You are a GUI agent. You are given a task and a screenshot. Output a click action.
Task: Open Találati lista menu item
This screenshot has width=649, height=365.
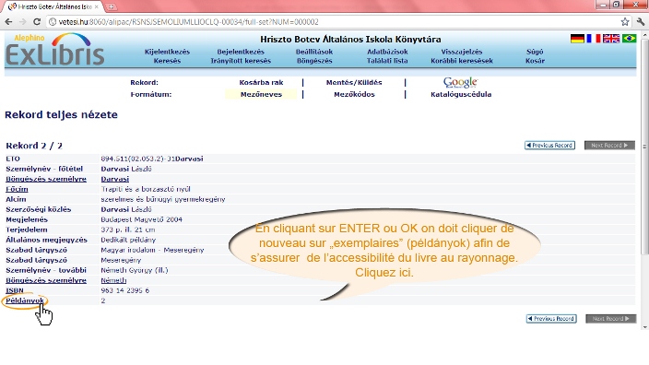(x=387, y=61)
